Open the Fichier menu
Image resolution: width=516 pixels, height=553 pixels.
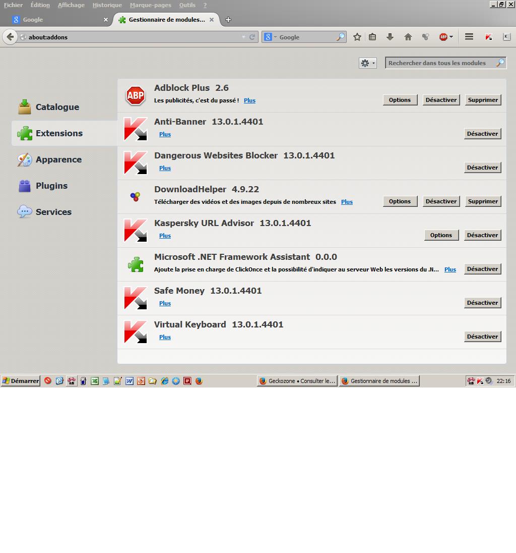coord(14,5)
